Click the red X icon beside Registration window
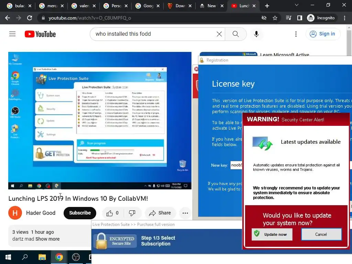This screenshot has height=264, width=352. [196, 69]
